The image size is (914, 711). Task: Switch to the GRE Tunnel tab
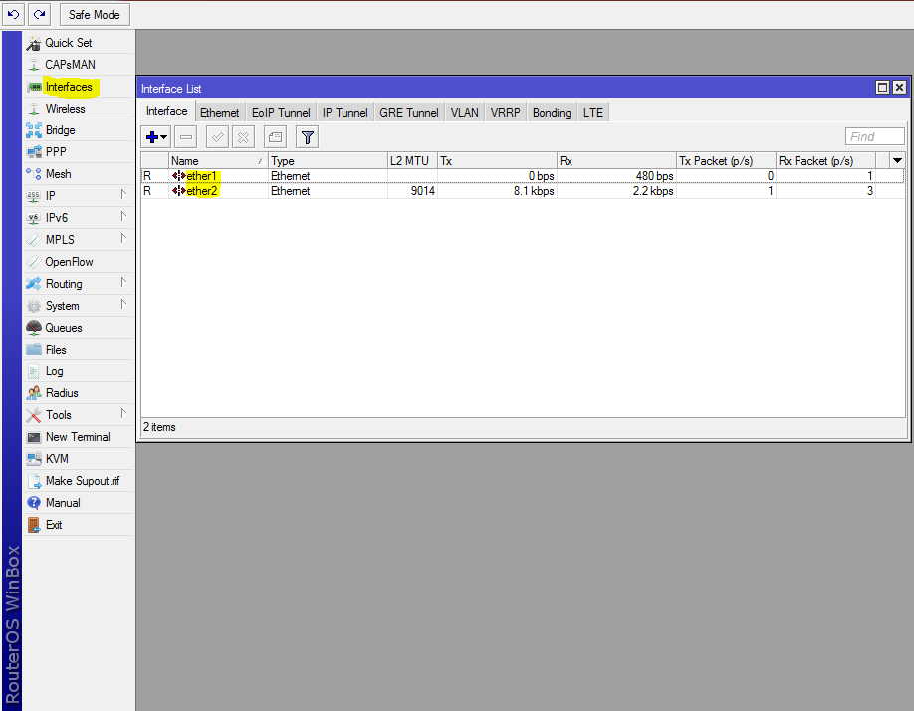[409, 112]
